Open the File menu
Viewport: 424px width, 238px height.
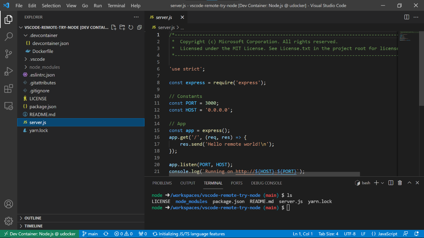pyautogui.click(x=19, y=5)
